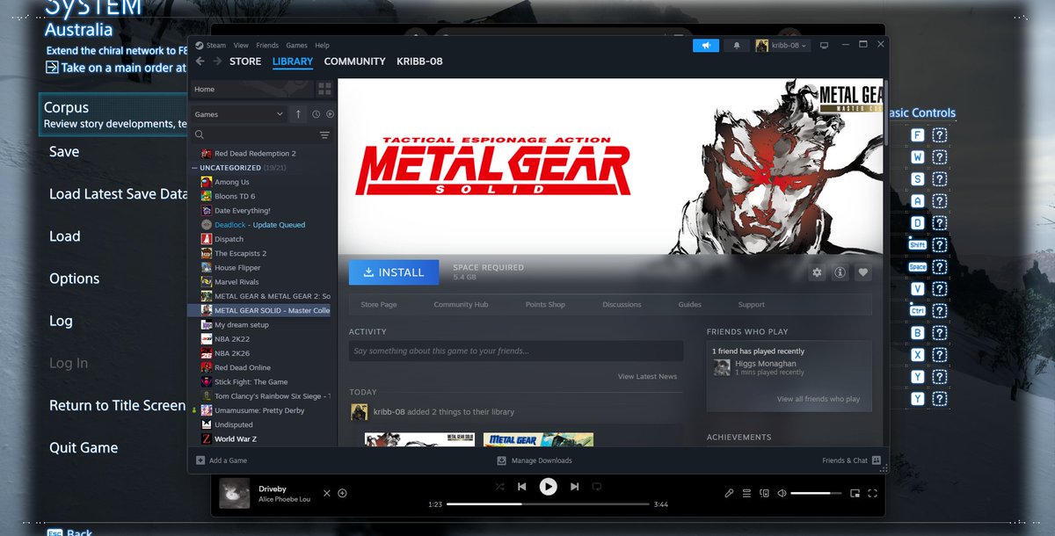Go forward with Steam's forward arrow
Screen dimensions: 1055x536
tap(217, 62)
